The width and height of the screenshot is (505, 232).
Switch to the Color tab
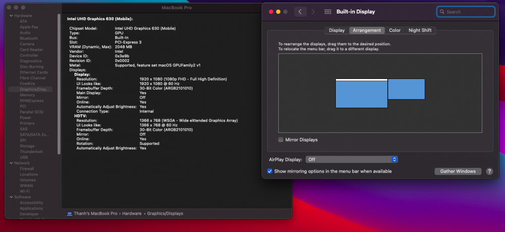tap(394, 30)
